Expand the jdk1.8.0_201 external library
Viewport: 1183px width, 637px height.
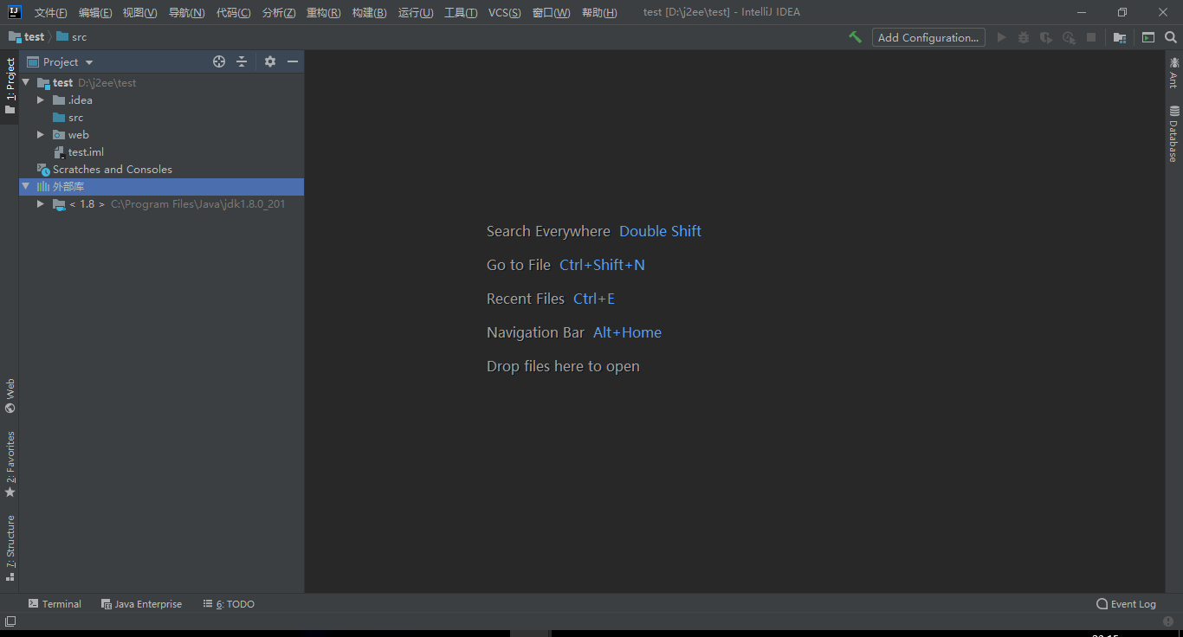[x=40, y=203]
